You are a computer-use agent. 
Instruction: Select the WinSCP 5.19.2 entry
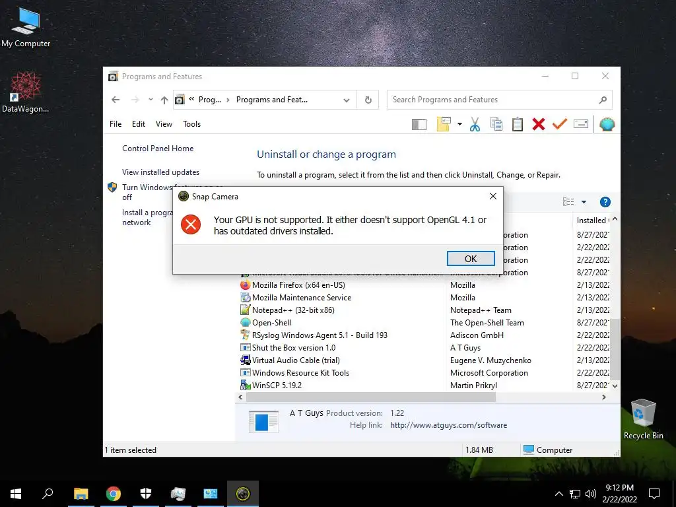click(x=277, y=385)
